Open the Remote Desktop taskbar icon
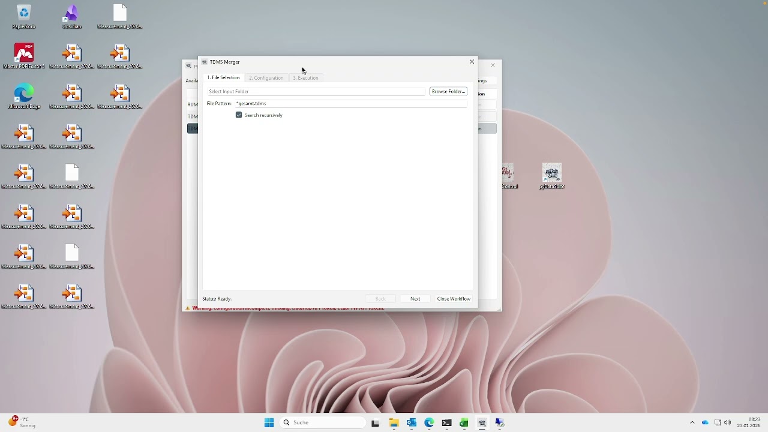Screen dimensions: 768x432 (500, 423)
